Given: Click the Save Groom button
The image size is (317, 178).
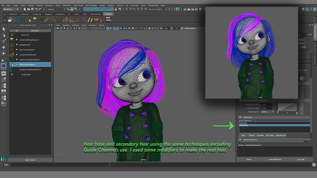Looking at the screenshot, I should (30, 160).
